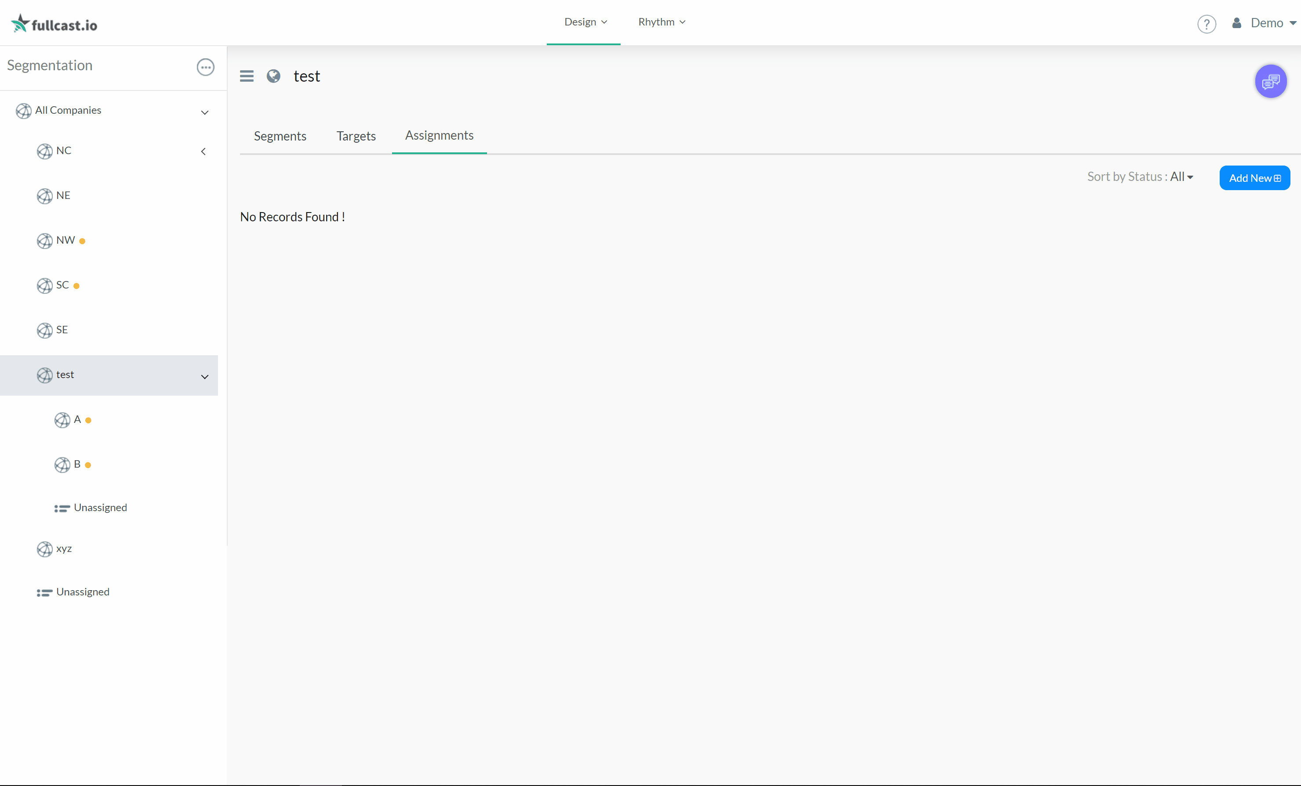Collapse the All Companies tree chevron
The width and height of the screenshot is (1301, 786).
point(205,112)
